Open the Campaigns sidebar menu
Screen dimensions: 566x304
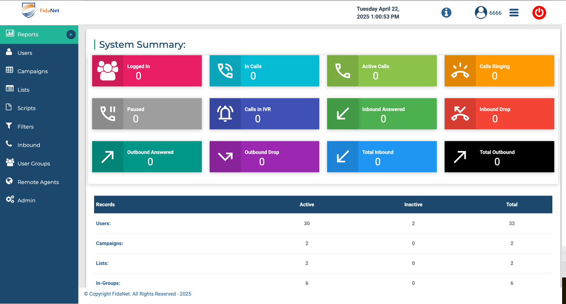[x=32, y=71]
